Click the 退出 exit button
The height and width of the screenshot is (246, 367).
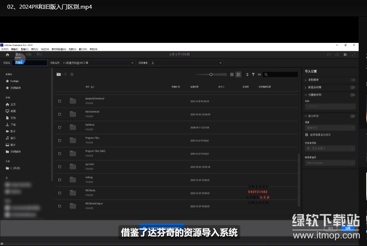point(330,228)
